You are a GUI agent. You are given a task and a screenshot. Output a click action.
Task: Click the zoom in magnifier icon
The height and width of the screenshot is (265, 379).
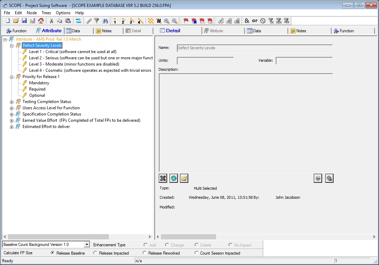(x=167, y=21)
